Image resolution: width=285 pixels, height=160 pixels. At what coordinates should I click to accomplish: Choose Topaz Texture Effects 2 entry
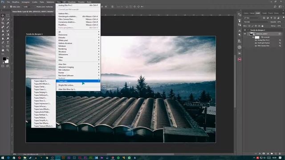[x=44, y=126]
